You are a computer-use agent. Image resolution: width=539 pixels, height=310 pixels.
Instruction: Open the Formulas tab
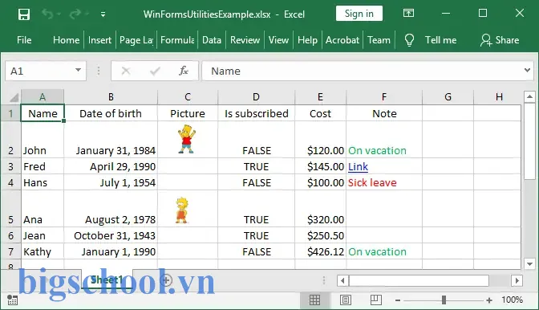[177, 40]
